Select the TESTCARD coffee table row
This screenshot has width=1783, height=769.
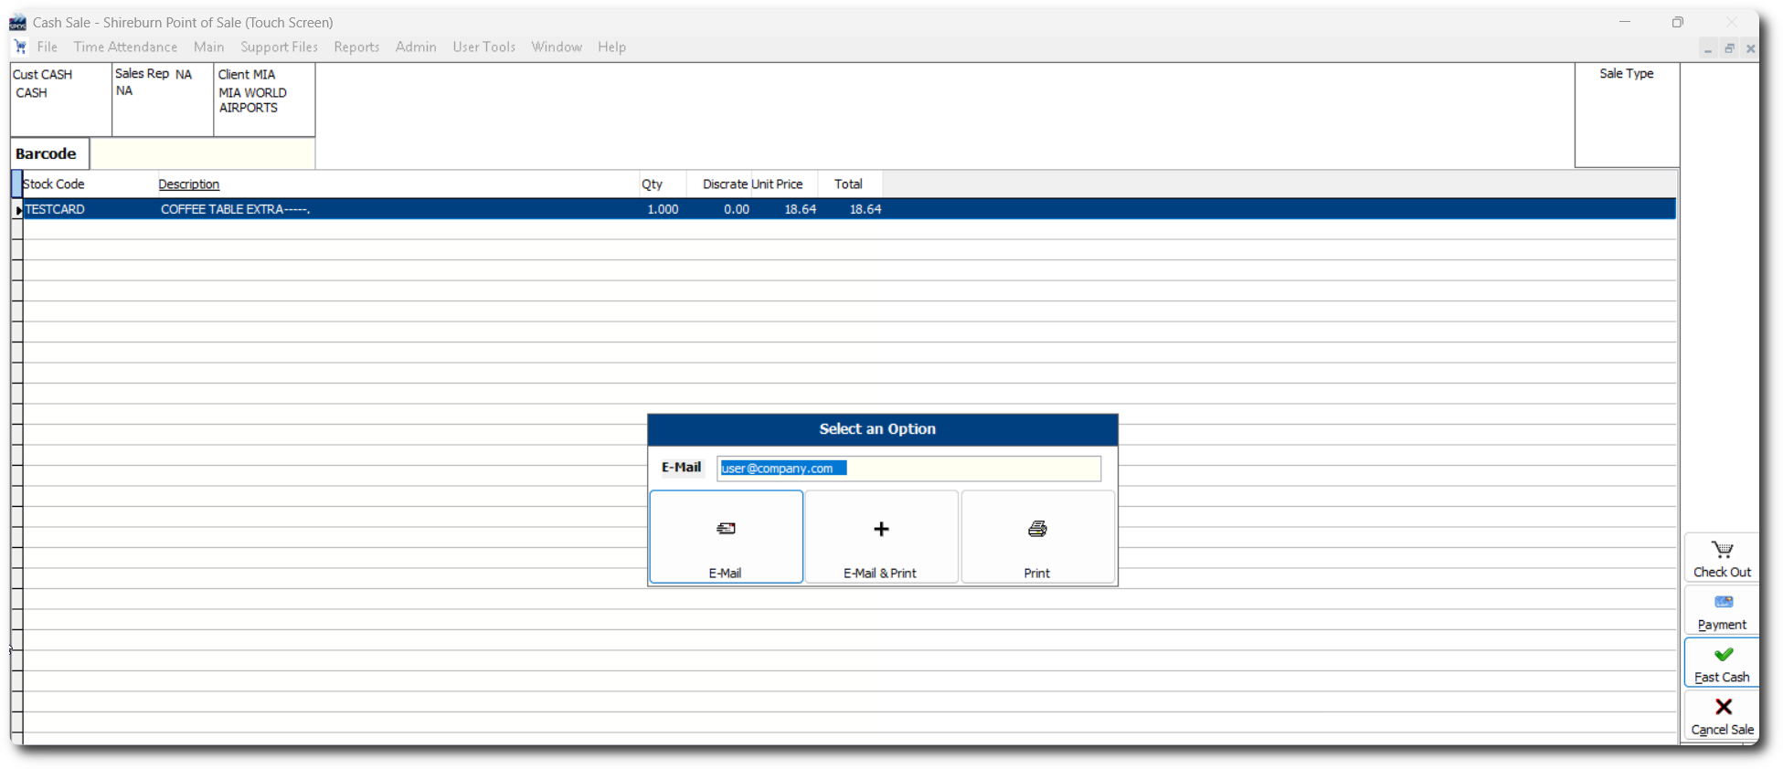point(457,209)
